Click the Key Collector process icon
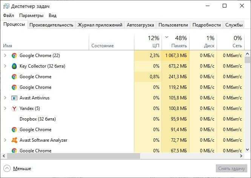This screenshot has height=178, width=251. 14,66
